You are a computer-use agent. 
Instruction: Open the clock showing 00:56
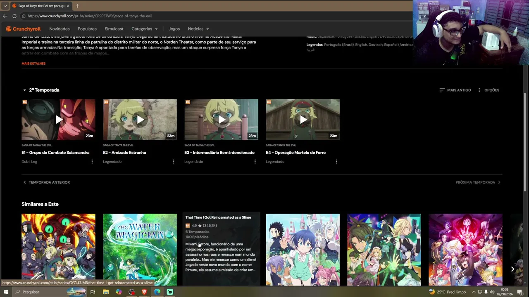click(504, 292)
